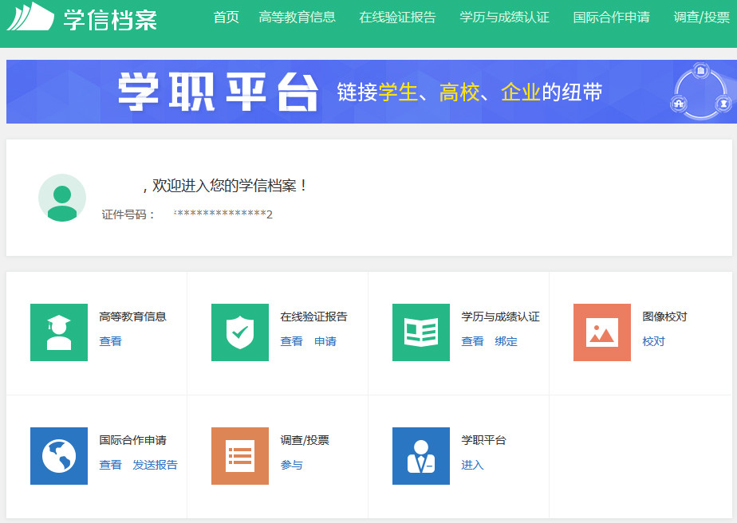Click the 学信档案 logo in header

[82, 18]
